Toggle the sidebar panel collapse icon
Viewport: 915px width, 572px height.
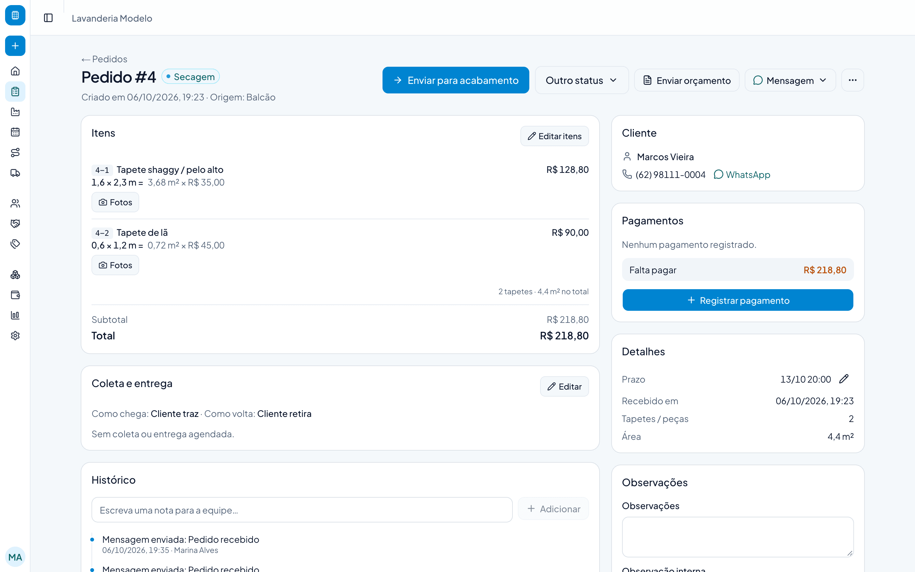pos(48,18)
